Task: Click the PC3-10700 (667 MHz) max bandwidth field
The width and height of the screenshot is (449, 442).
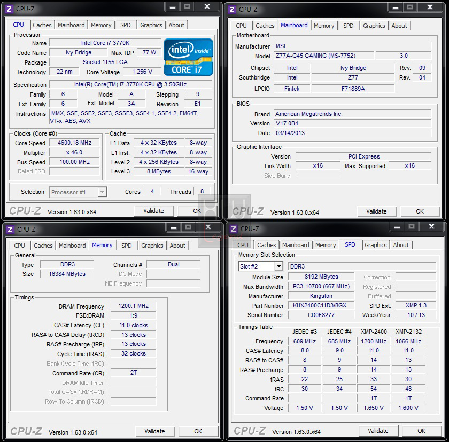Action: coord(321,287)
